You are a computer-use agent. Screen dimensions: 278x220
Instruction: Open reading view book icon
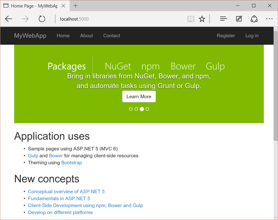tap(190, 19)
